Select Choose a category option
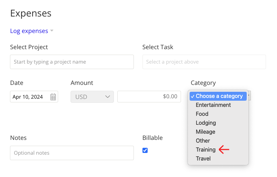The height and width of the screenshot is (177, 277). 218,96
